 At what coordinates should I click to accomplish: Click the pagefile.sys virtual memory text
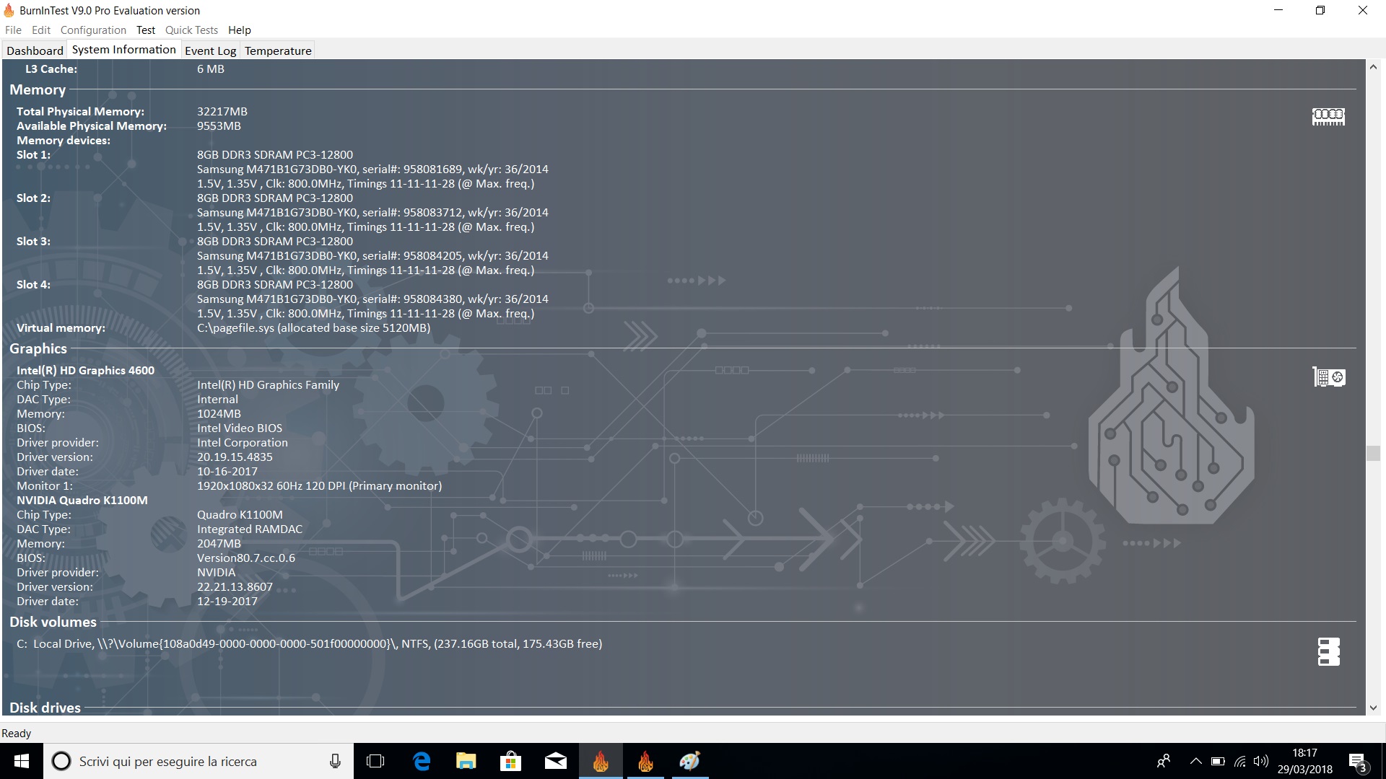coord(313,327)
